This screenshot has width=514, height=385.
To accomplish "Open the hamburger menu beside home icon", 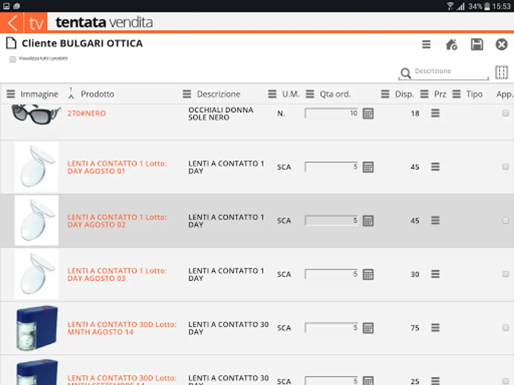I will (x=426, y=44).
